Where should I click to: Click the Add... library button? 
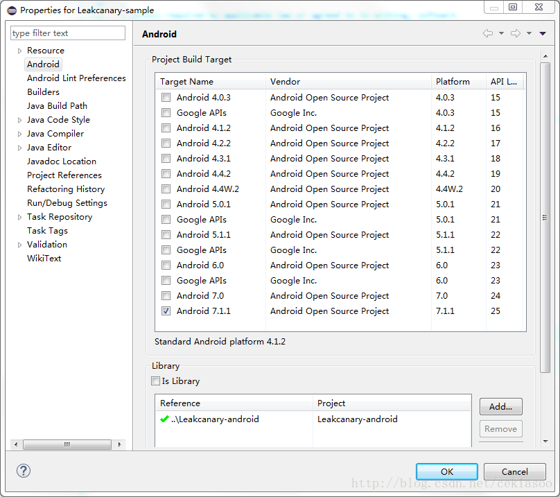click(x=500, y=407)
